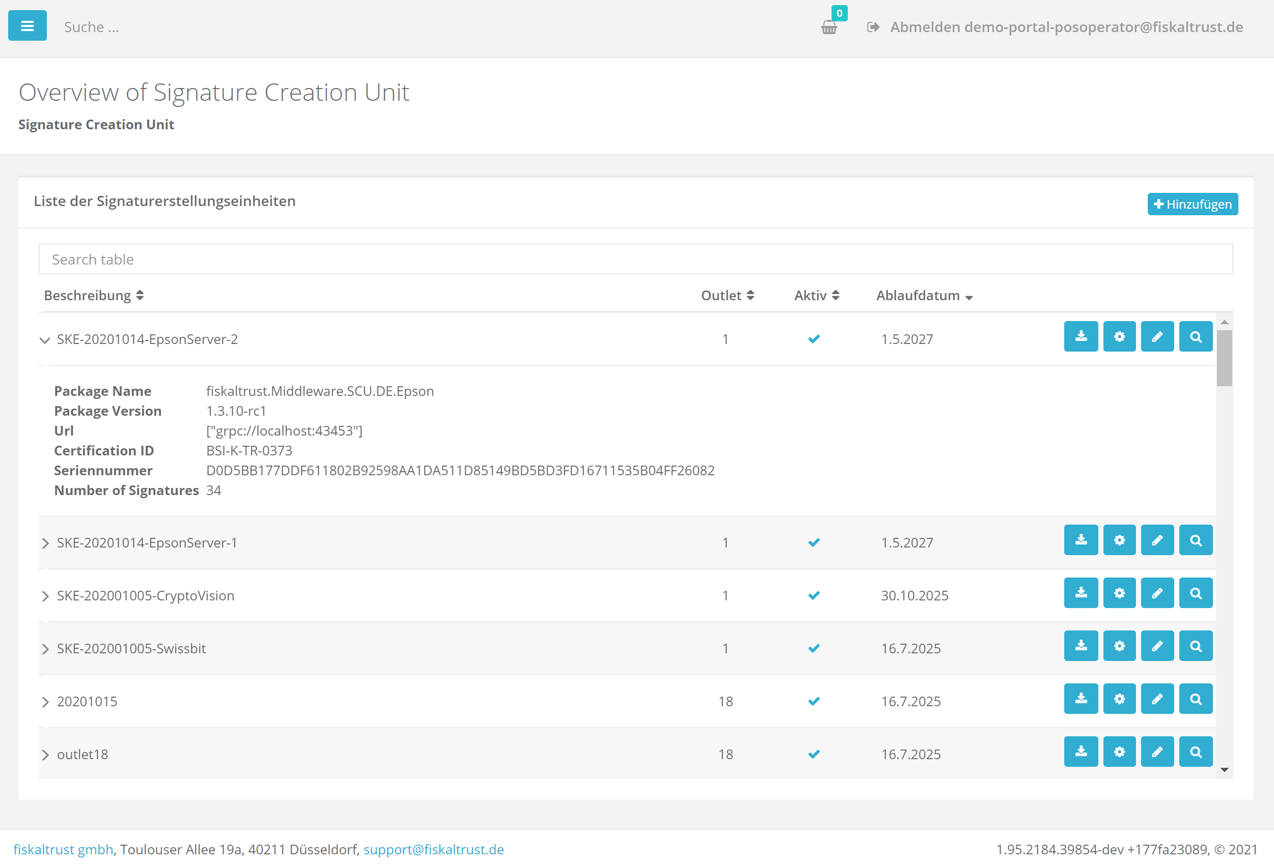1274x864 pixels.
Task: Expand the outlet18 row
Action: pyautogui.click(x=45, y=755)
